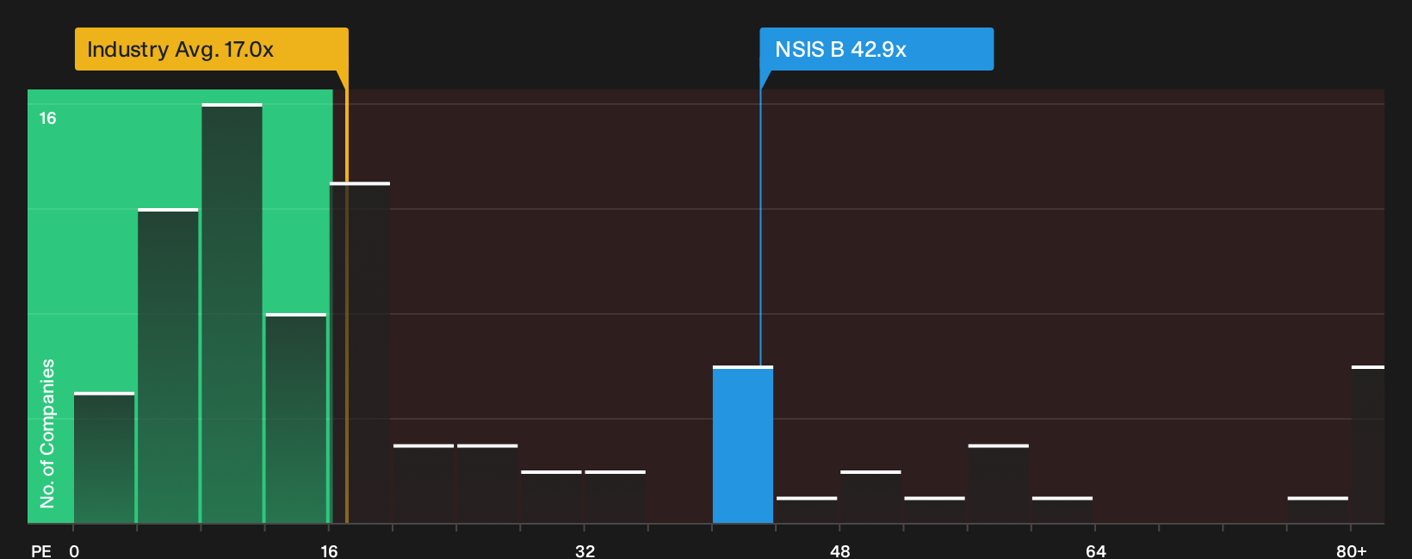
Task: Click the x-axis label 80+
Action: click(x=1352, y=550)
